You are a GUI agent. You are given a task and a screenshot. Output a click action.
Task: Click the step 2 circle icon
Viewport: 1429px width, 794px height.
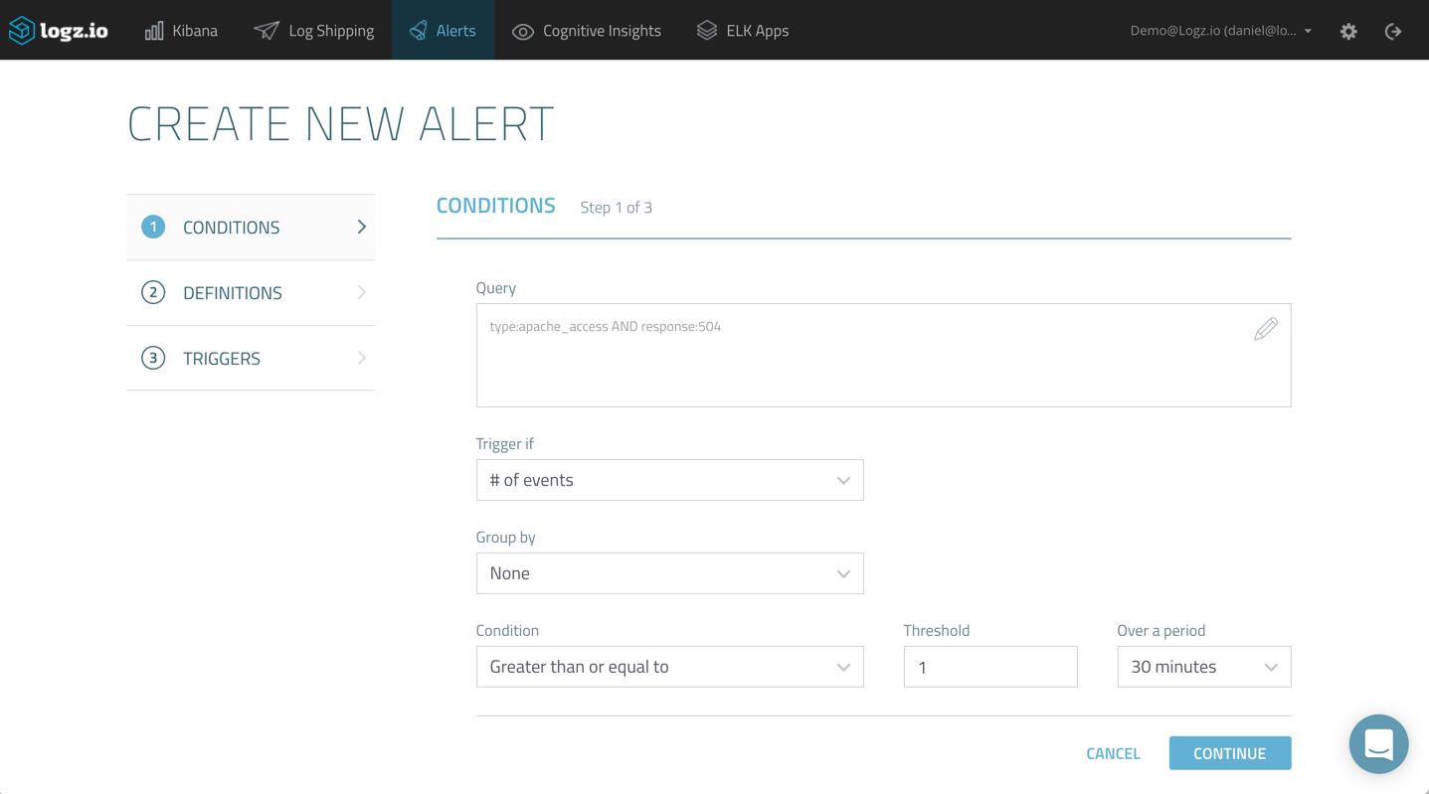pos(153,292)
